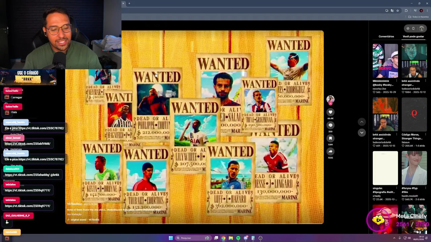Click the install app icon in address bar
Screen dimensions: 431x242
pyautogui.click(x=387, y=10)
